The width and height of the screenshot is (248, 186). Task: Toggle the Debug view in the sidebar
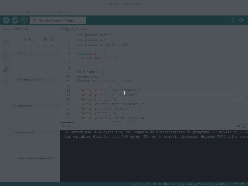coord(6,70)
